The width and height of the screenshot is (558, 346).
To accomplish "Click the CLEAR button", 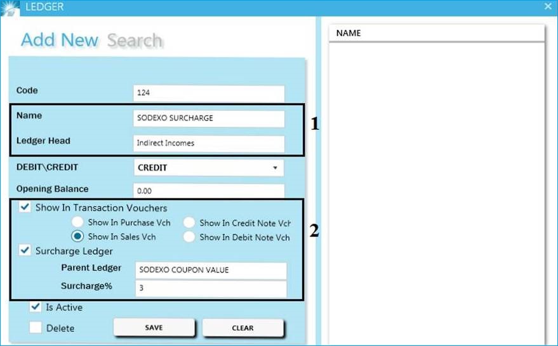I will pos(243,328).
